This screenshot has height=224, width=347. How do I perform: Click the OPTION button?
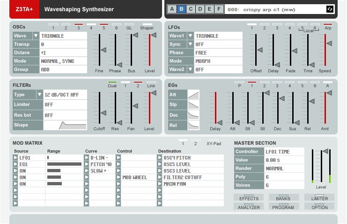tap(319, 206)
